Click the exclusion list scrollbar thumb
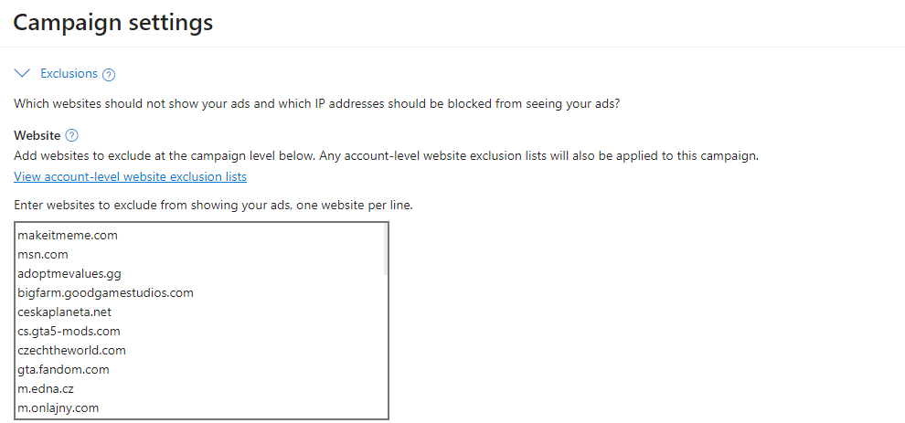The height and width of the screenshot is (423, 905). 384,249
